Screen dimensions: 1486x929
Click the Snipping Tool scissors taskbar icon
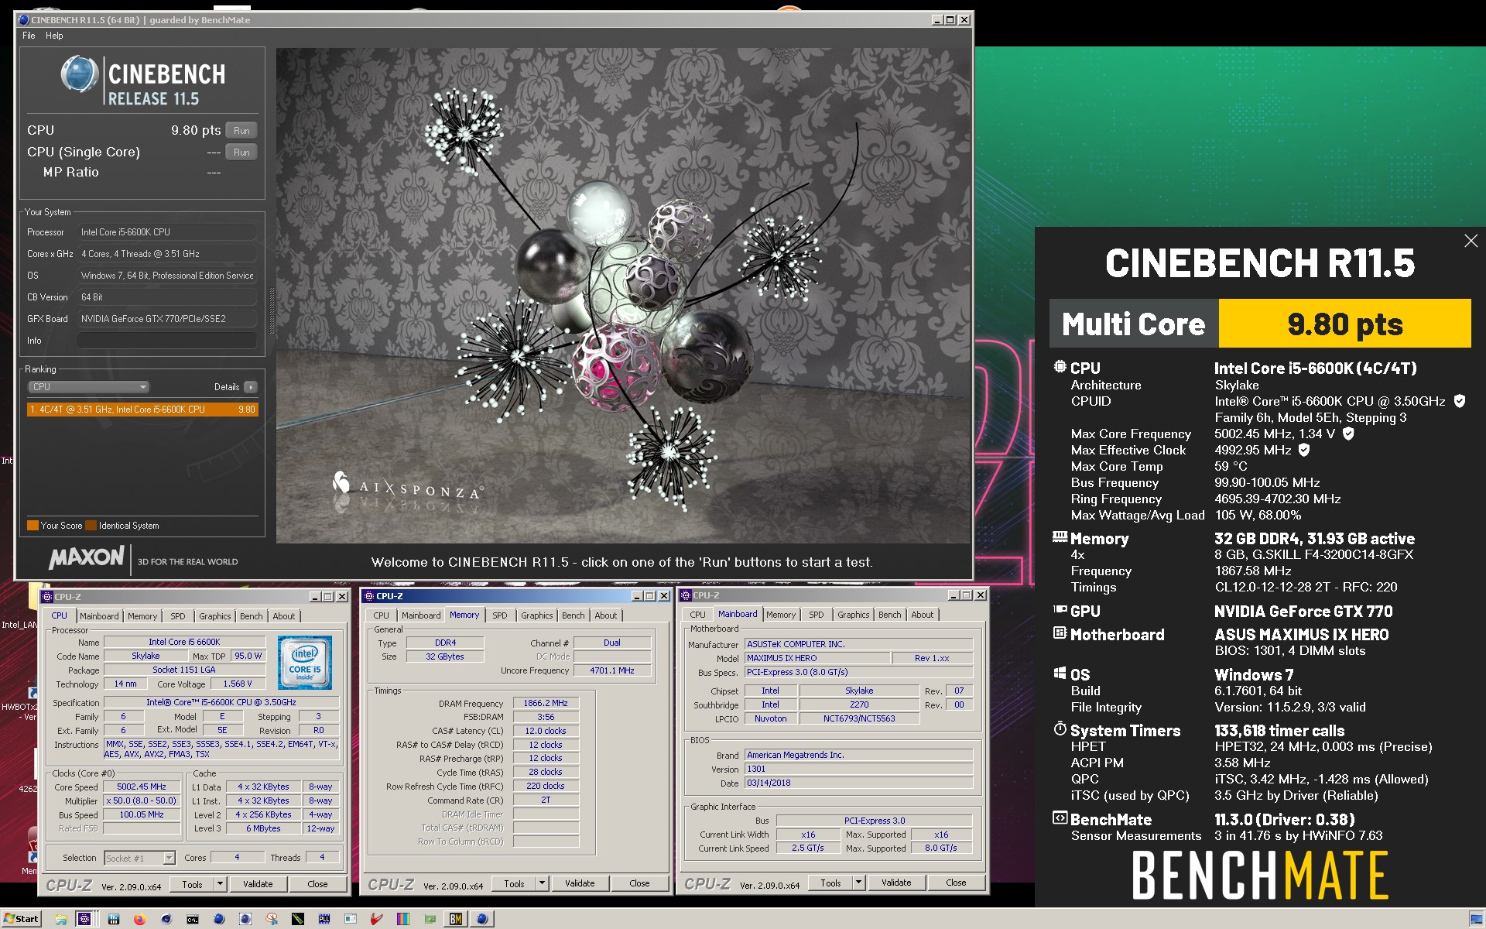[272, 919]
